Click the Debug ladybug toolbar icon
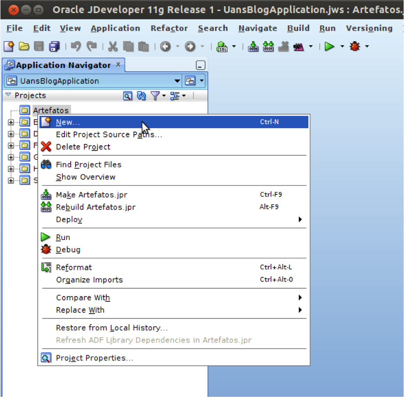 tap(355, 46)
